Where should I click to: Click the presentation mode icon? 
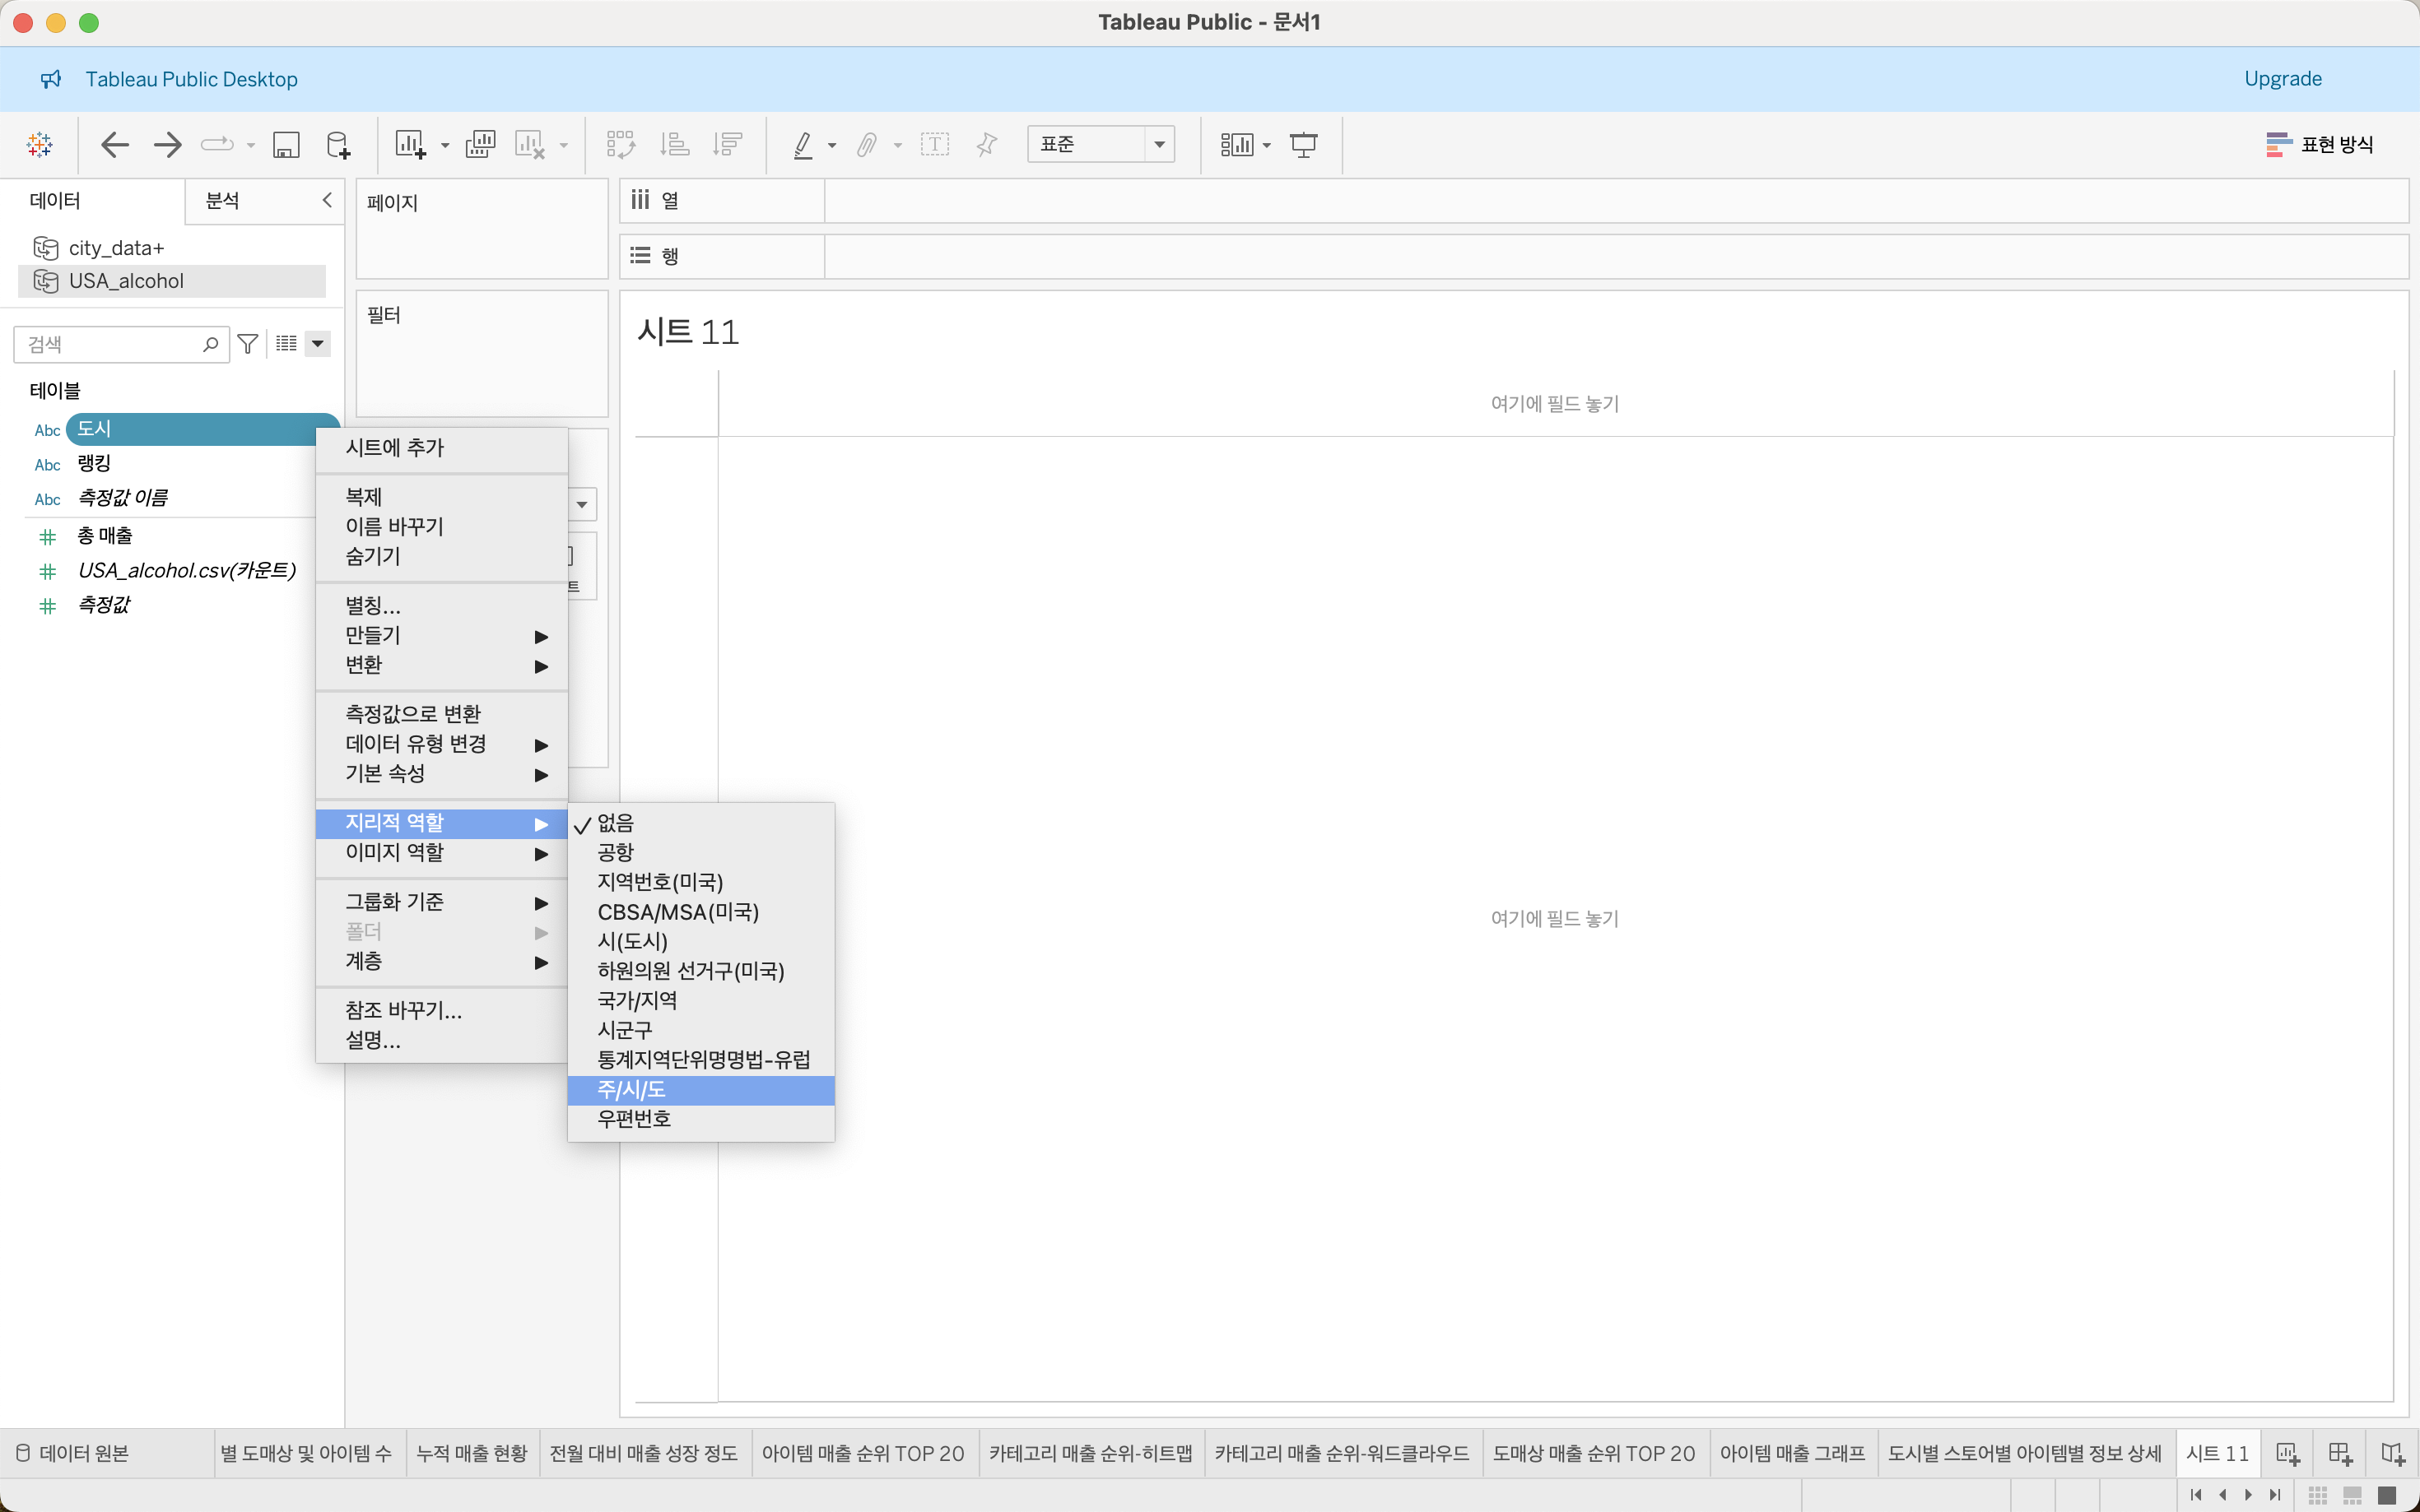click(x=1302, y=145)
